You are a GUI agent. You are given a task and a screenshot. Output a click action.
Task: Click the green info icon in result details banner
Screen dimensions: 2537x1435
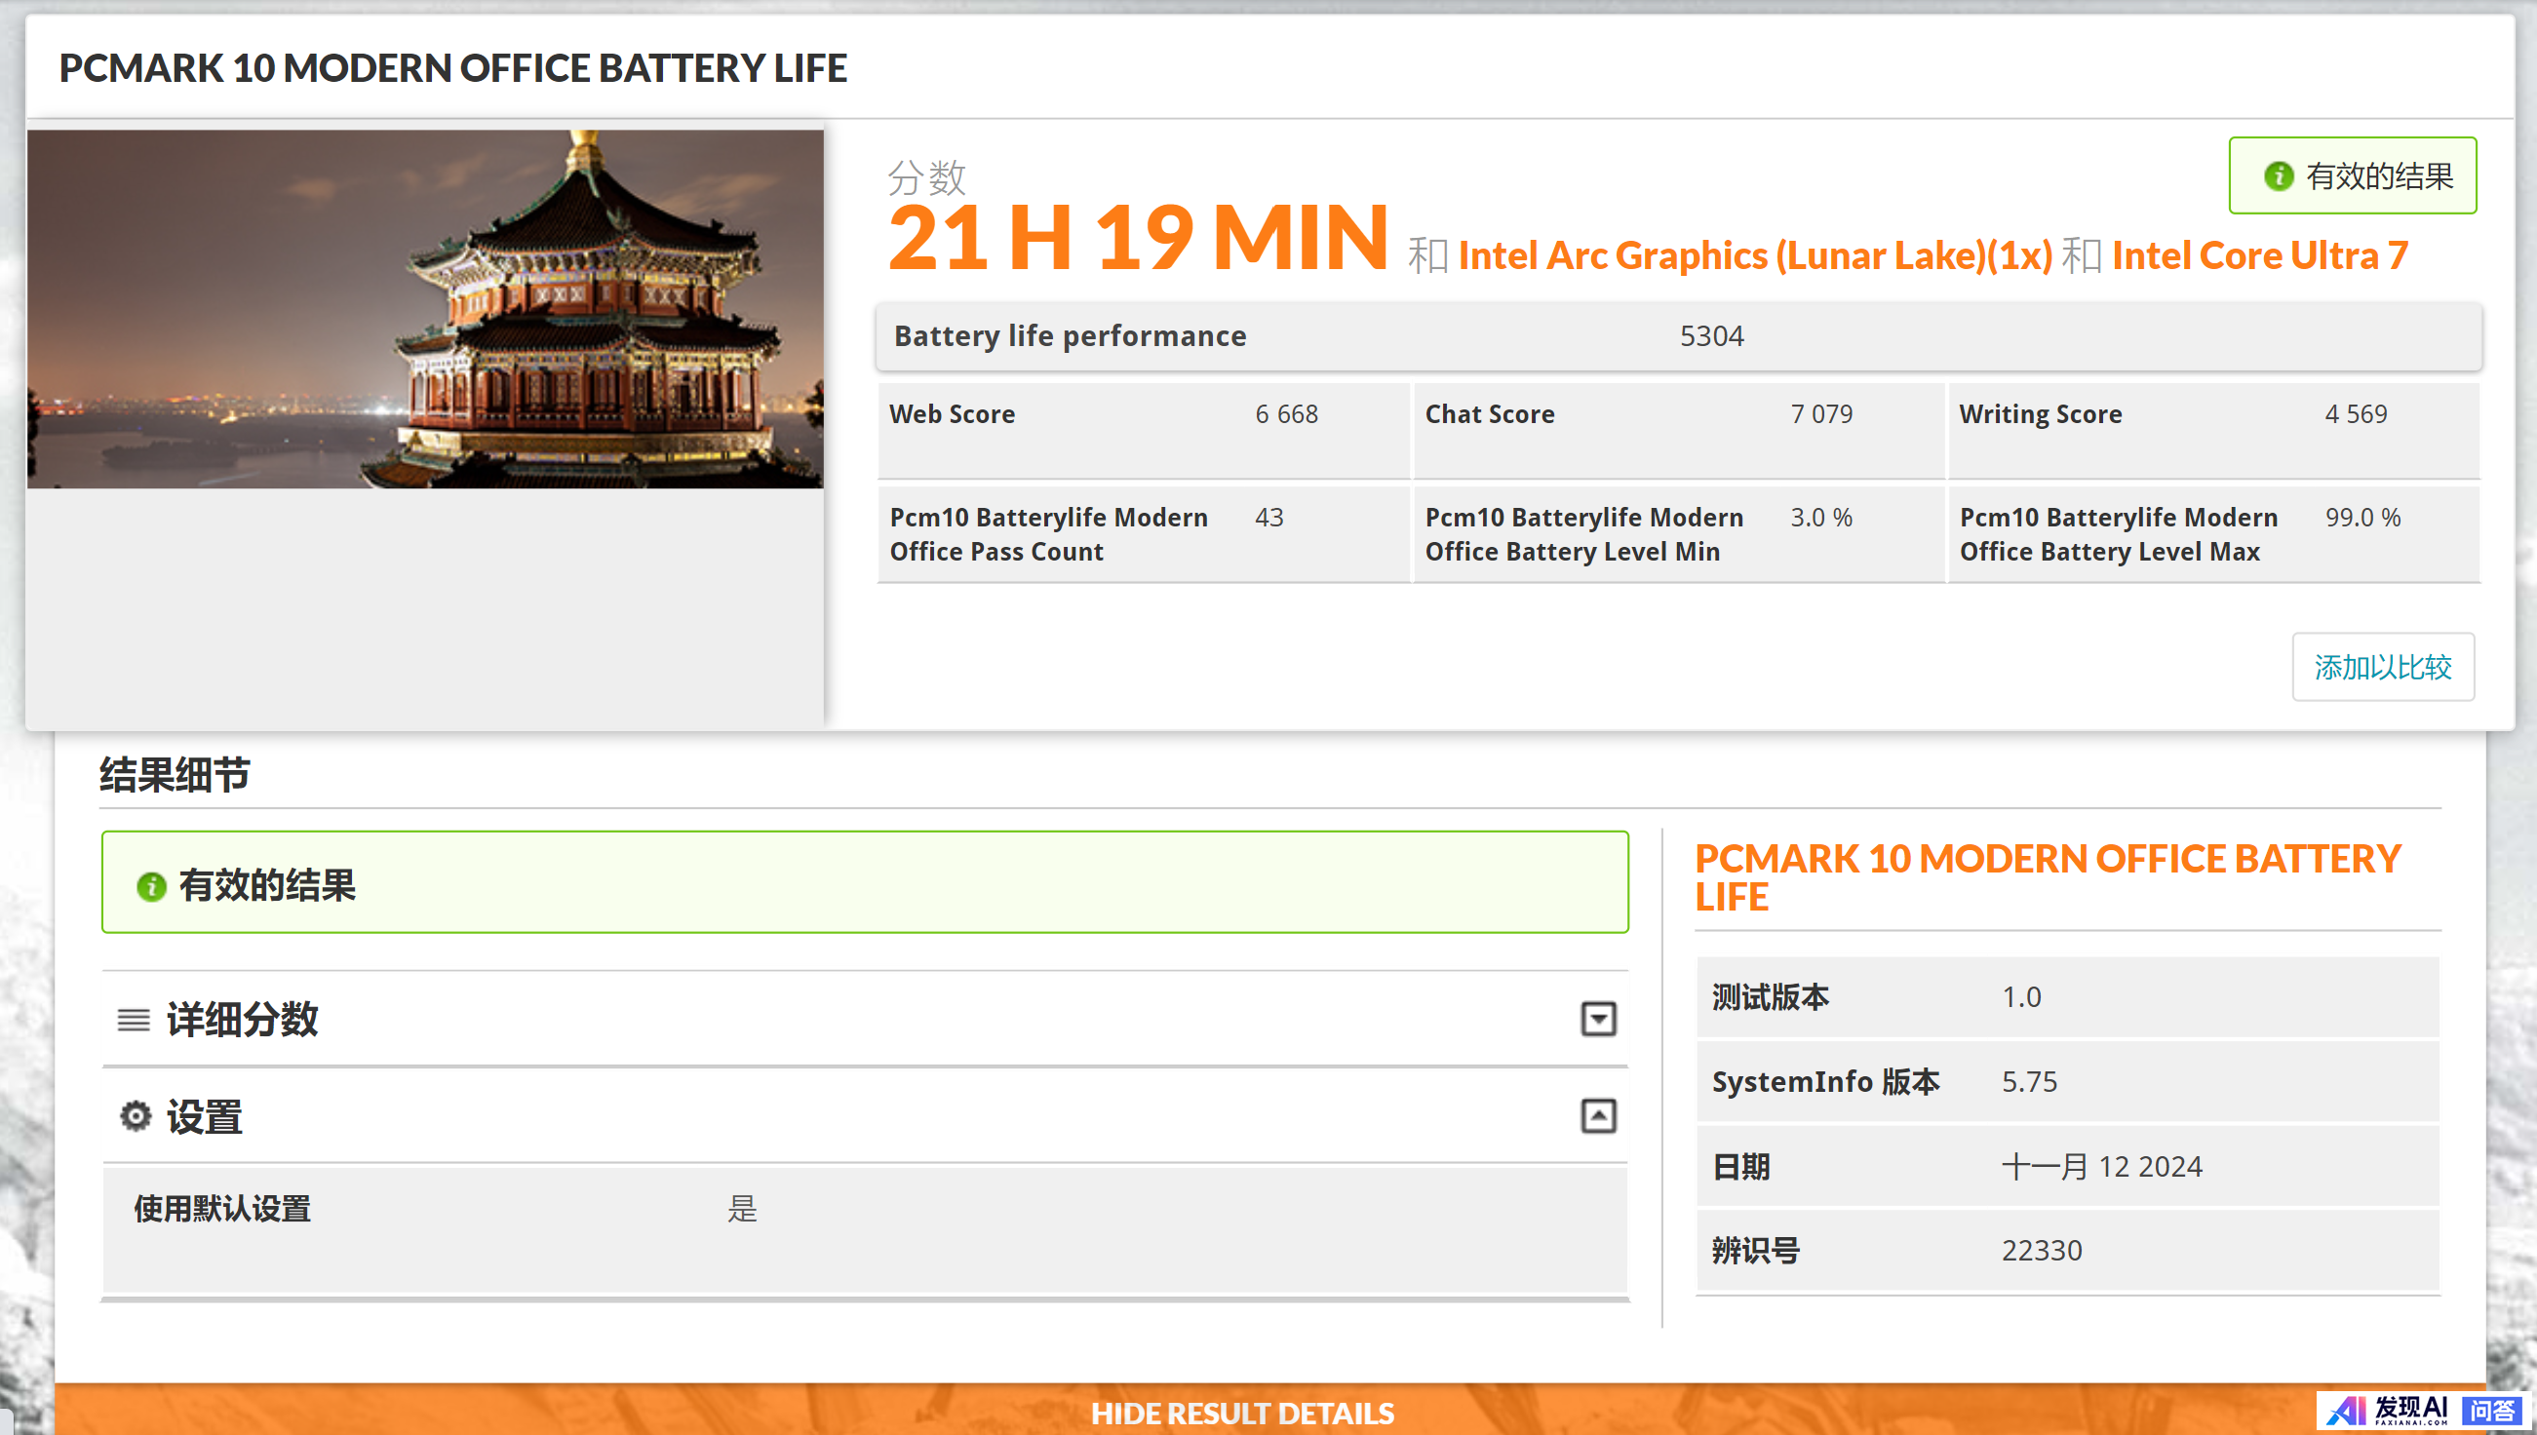pyautogui.click(x=151, y=887)
